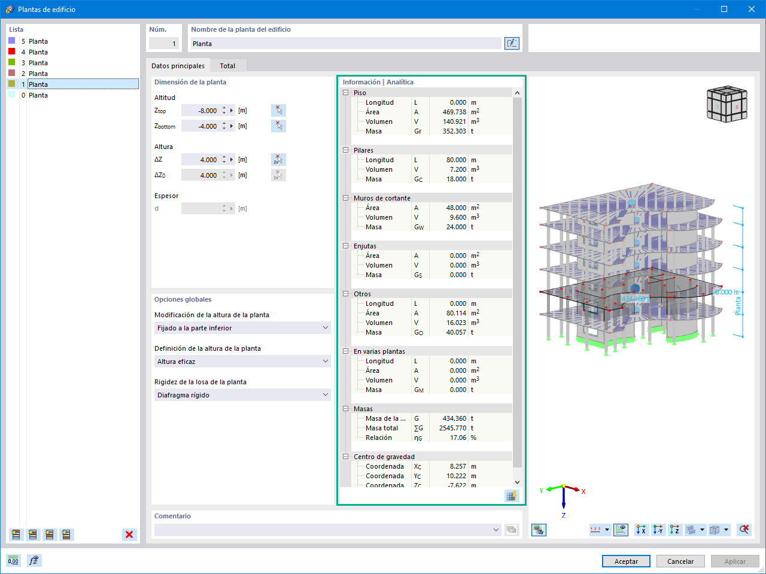
Task: Click the information panel scrollbar down arrow
Action: (517, 482)
